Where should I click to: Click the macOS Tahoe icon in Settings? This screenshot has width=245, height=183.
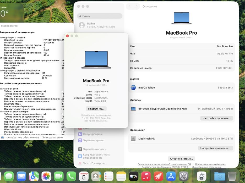tap(133, 88)
